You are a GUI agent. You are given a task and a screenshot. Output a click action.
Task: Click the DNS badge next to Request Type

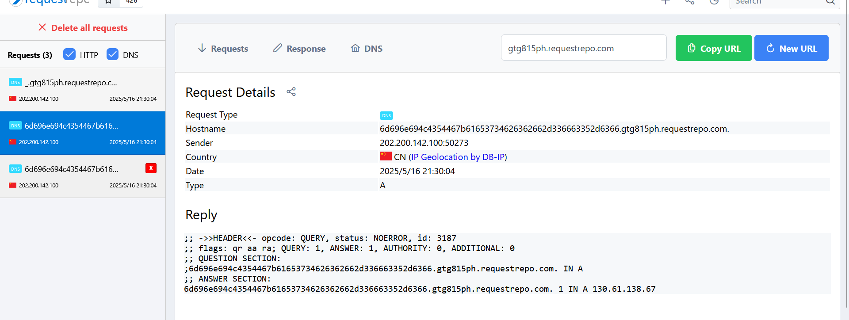pyautogui.click(x=386, y=115)
